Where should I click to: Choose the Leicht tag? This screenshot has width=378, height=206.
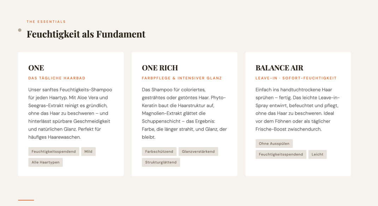(x=318, y=154)
